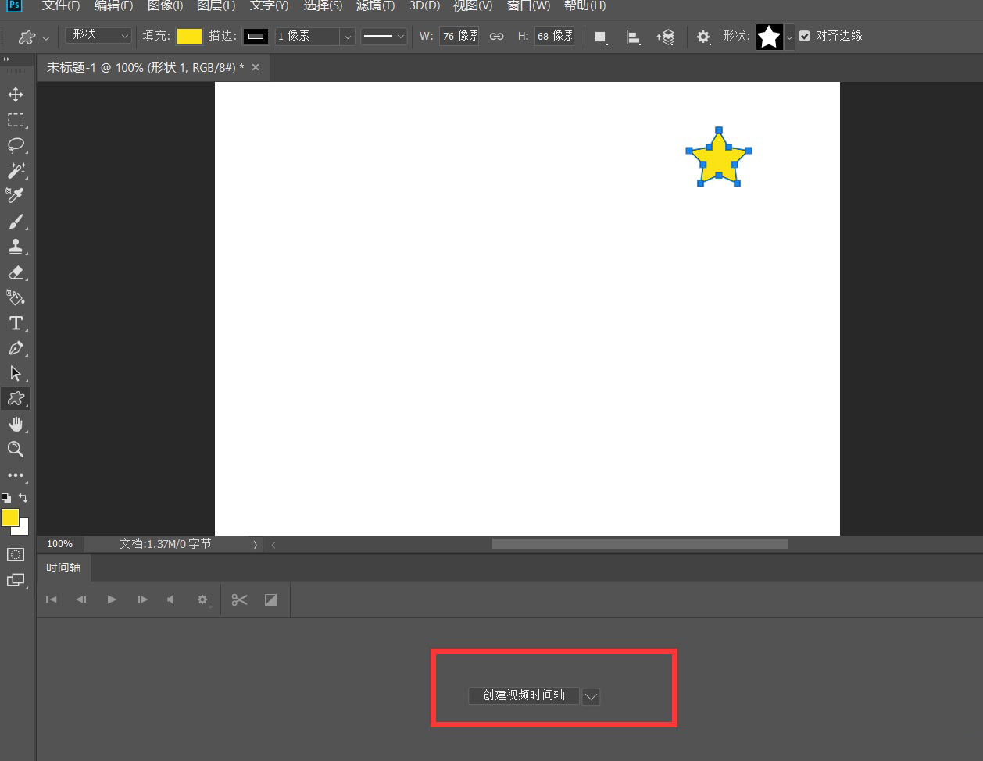Go to the previous frame

(x=81, y=599)
